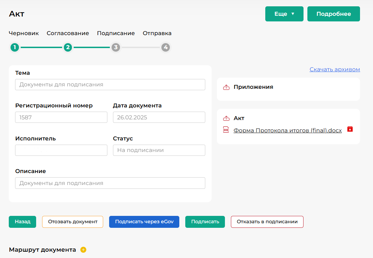Image resolution: width=373 pixels, height=258 pixels.
Task: Click the green Подписать button
Action: pos(205,222)
